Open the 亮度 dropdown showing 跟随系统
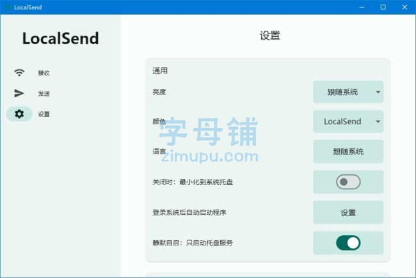 [x=348, y=92]
